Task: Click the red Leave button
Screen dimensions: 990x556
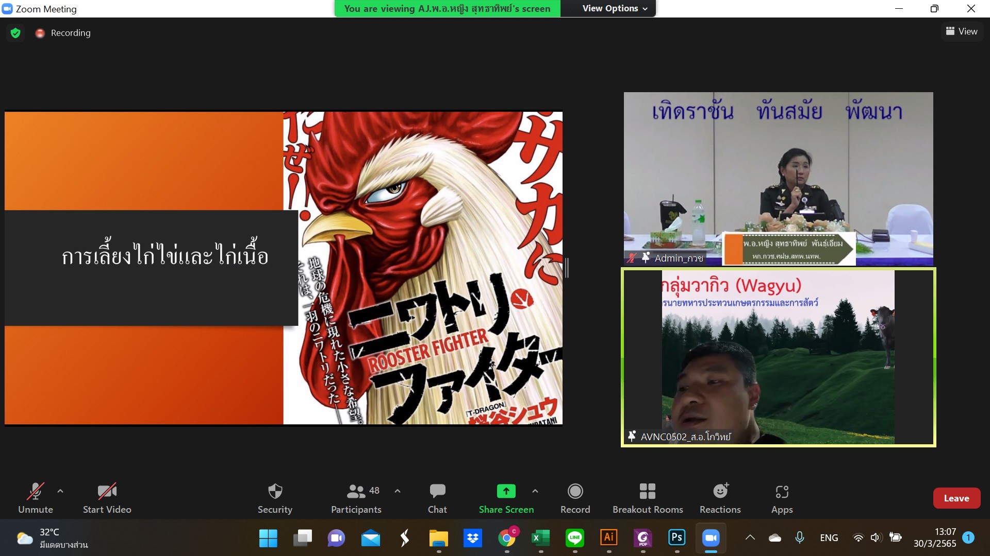Action: (x=956, y=498)
